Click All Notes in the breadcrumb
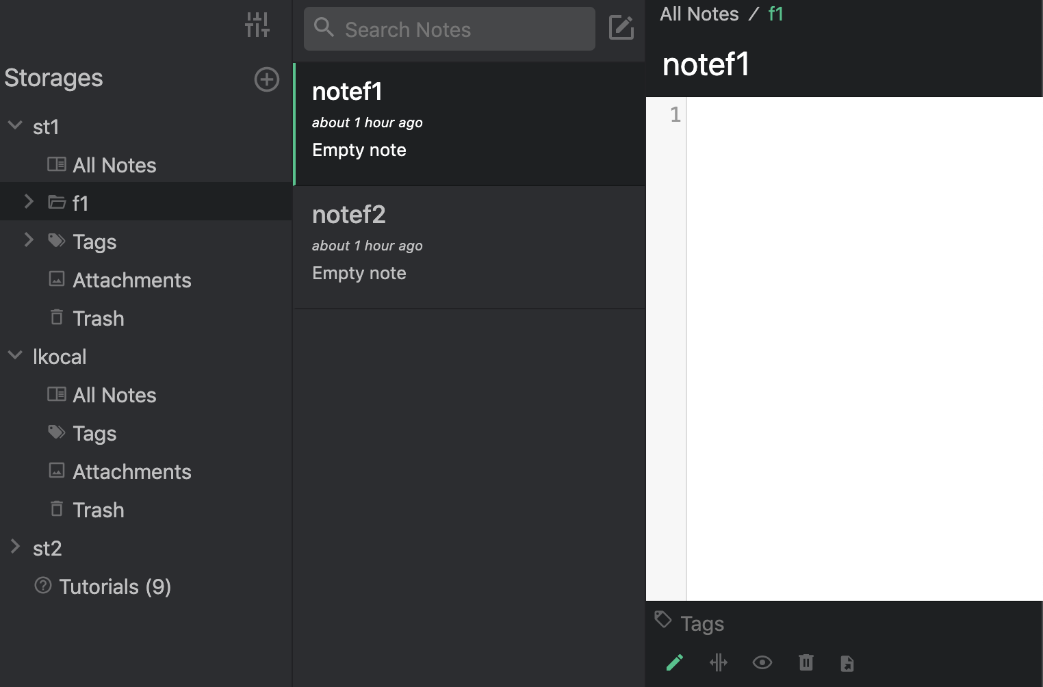The image size is (1043, 687). click(699, 13)
